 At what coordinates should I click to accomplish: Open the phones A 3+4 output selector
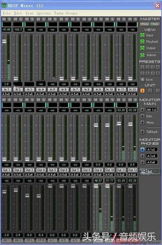tap(152, 156)
